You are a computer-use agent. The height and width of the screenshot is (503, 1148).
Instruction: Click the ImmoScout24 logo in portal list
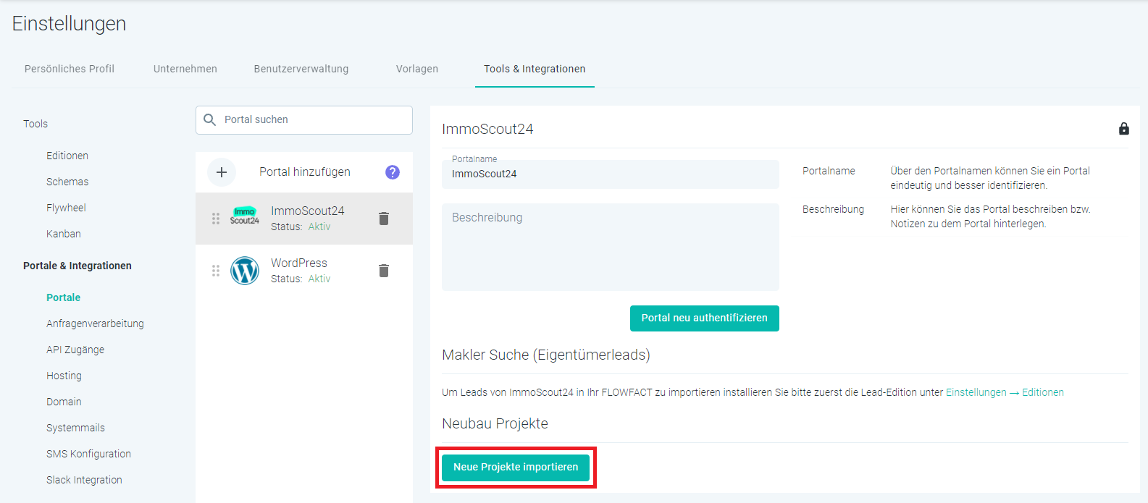click(245, 216)
